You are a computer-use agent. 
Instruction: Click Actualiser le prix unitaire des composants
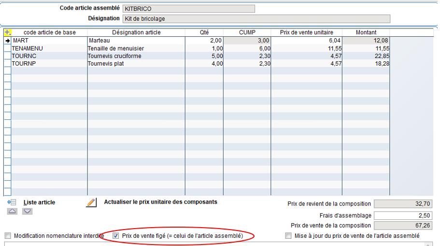click(160, 202)
